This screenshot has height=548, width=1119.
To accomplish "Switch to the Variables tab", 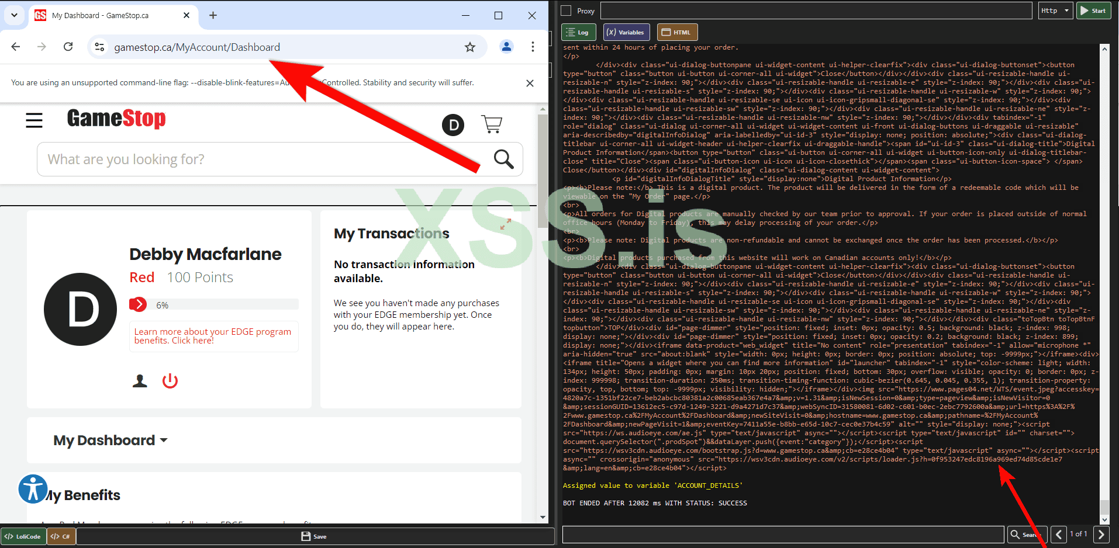I will [x=626, y=32].
